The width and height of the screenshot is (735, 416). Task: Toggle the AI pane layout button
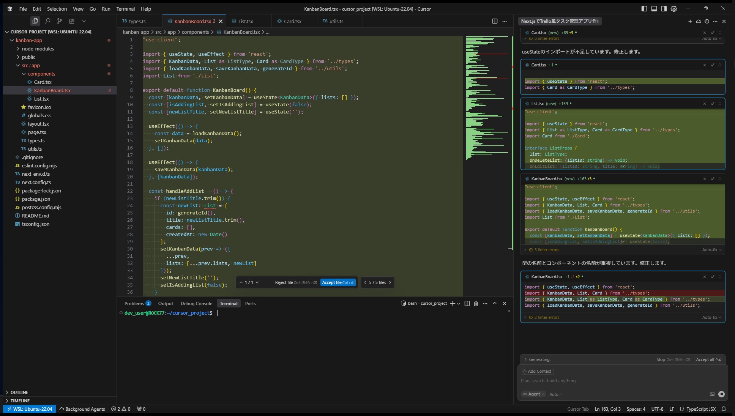(664, 9)
